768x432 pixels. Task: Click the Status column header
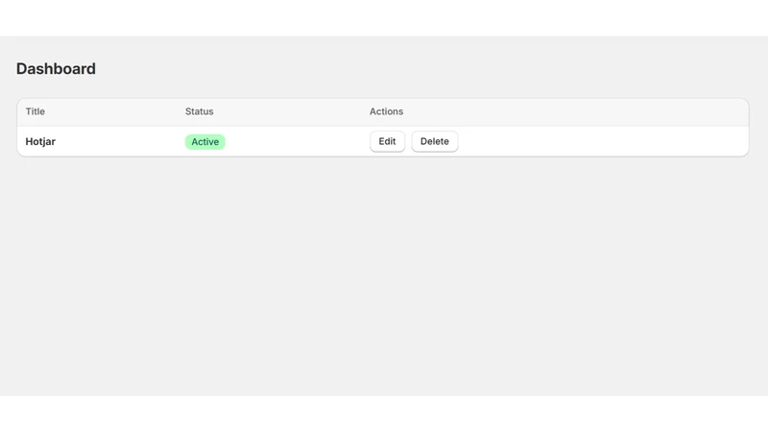[x=200, y=111]
